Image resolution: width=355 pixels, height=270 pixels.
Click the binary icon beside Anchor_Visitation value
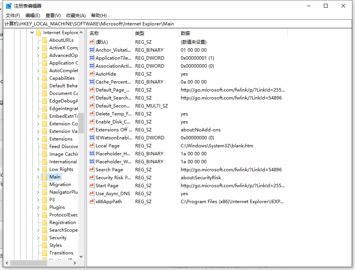click(x=92, y=50)
